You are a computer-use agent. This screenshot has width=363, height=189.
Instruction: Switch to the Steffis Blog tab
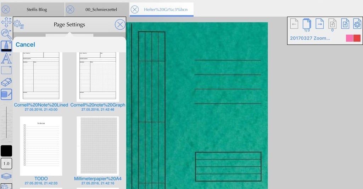pyautogui.click(x=37, y=10)
